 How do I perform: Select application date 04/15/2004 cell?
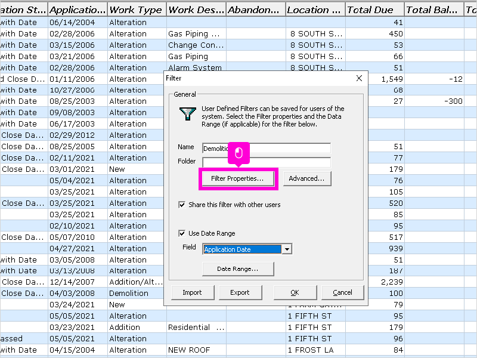tap(78, 350)
